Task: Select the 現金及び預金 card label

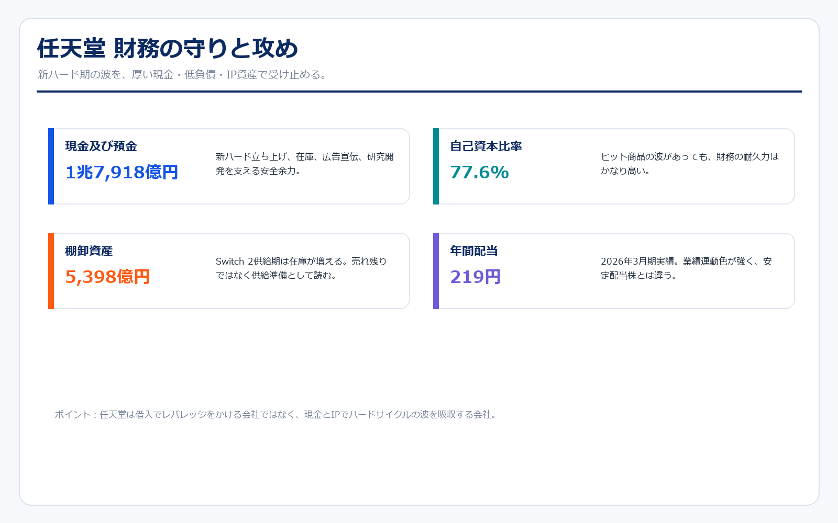Action: pyautogui.click(x=101, y=146)
